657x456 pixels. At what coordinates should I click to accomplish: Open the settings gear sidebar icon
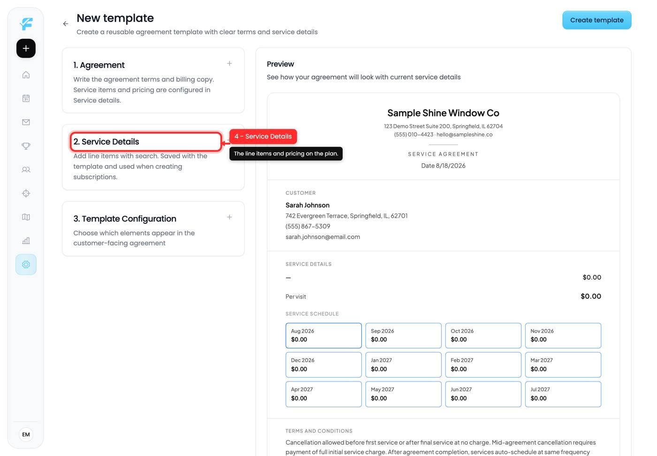point(26,265)
